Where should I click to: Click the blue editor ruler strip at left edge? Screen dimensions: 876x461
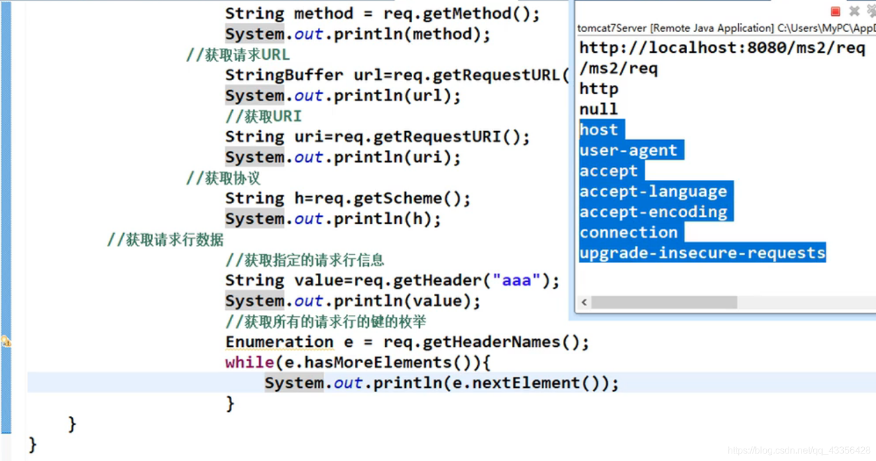[x=6, y=217]
